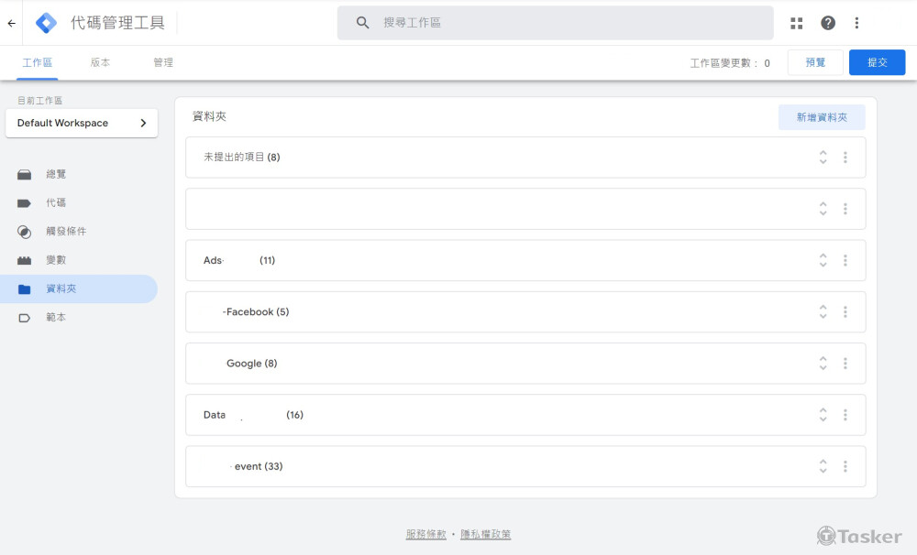Switch to the 管理 tab
The height and width of the screenshot is (555, 917).
pyautogui.click(x=163, y=62)
